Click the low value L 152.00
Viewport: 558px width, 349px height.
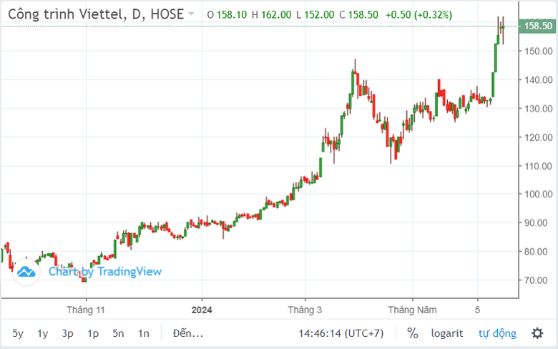(x=315, y=14)
